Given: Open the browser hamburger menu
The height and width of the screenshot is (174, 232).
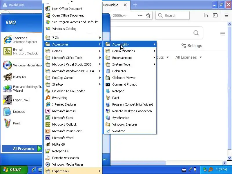Looking at the screenshot, I should [x=226, y=15].
